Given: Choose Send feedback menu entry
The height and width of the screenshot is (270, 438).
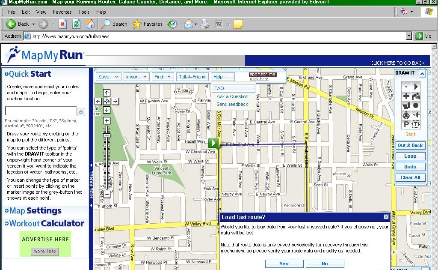Looking at the screenshot, I should [232, 104].
